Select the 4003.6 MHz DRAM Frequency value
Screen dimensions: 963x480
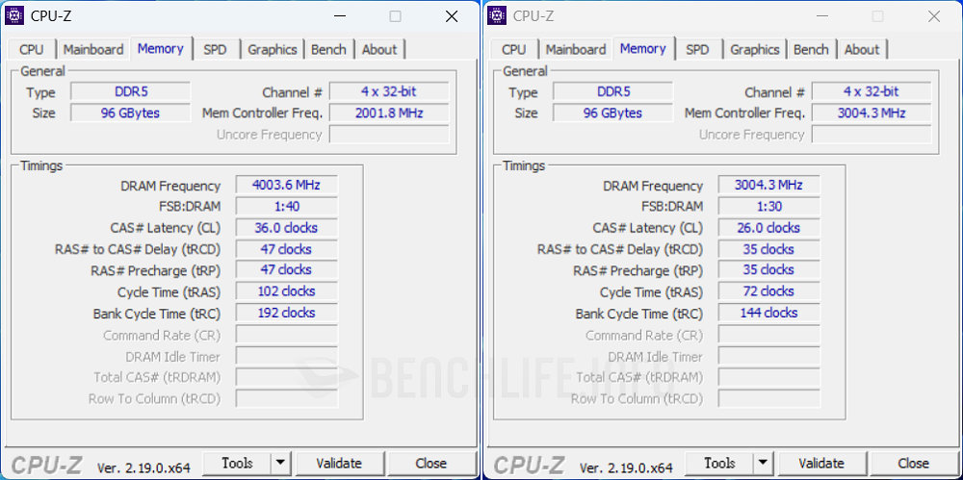(x=286, y=186)
